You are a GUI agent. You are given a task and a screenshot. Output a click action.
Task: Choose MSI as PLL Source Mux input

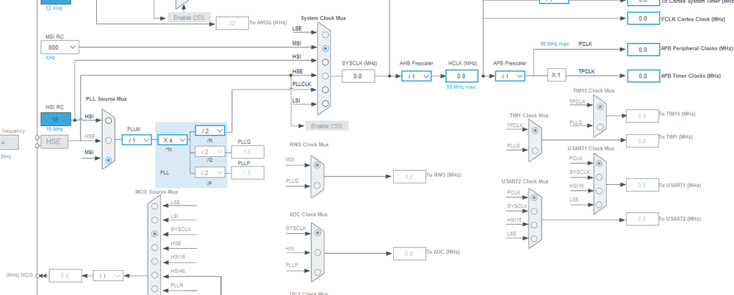click(x=109, y=160)
